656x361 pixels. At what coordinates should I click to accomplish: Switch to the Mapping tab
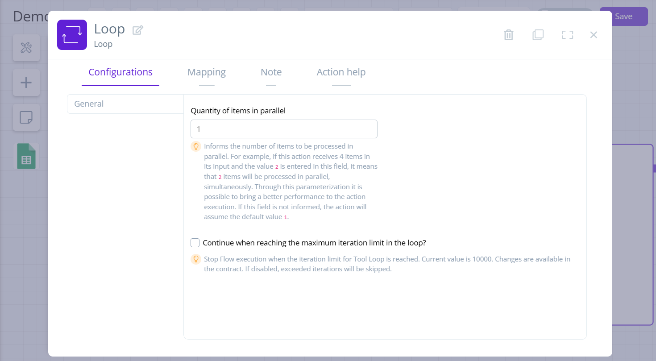click(207, 72)
